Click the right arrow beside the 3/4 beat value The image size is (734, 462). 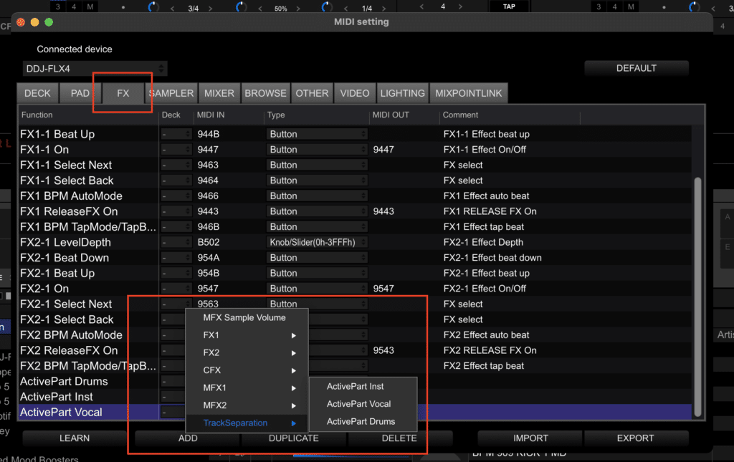click(x=210, y=6)
